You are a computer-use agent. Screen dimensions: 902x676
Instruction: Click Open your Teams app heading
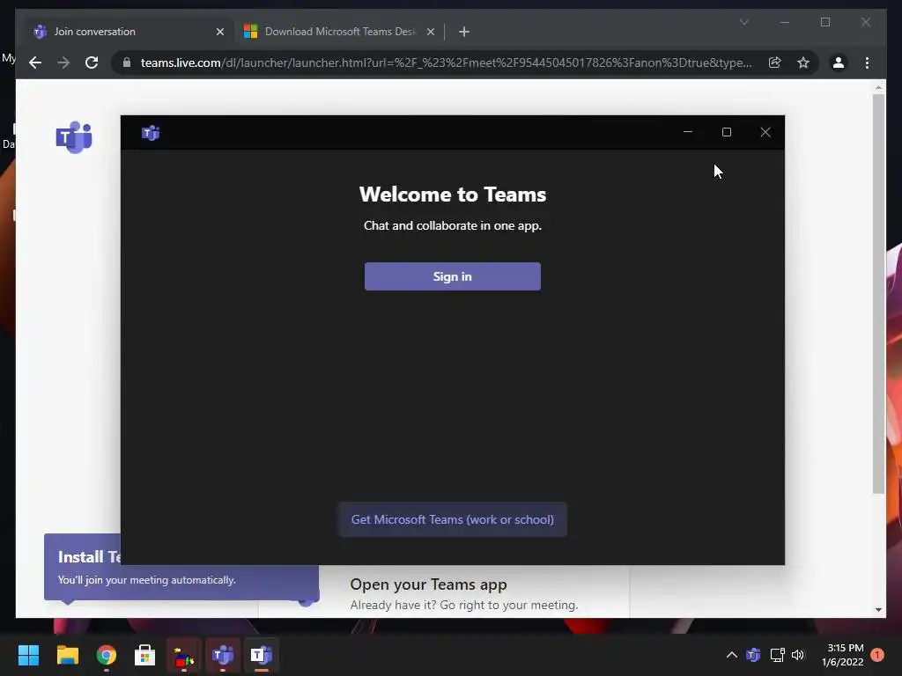428,584
